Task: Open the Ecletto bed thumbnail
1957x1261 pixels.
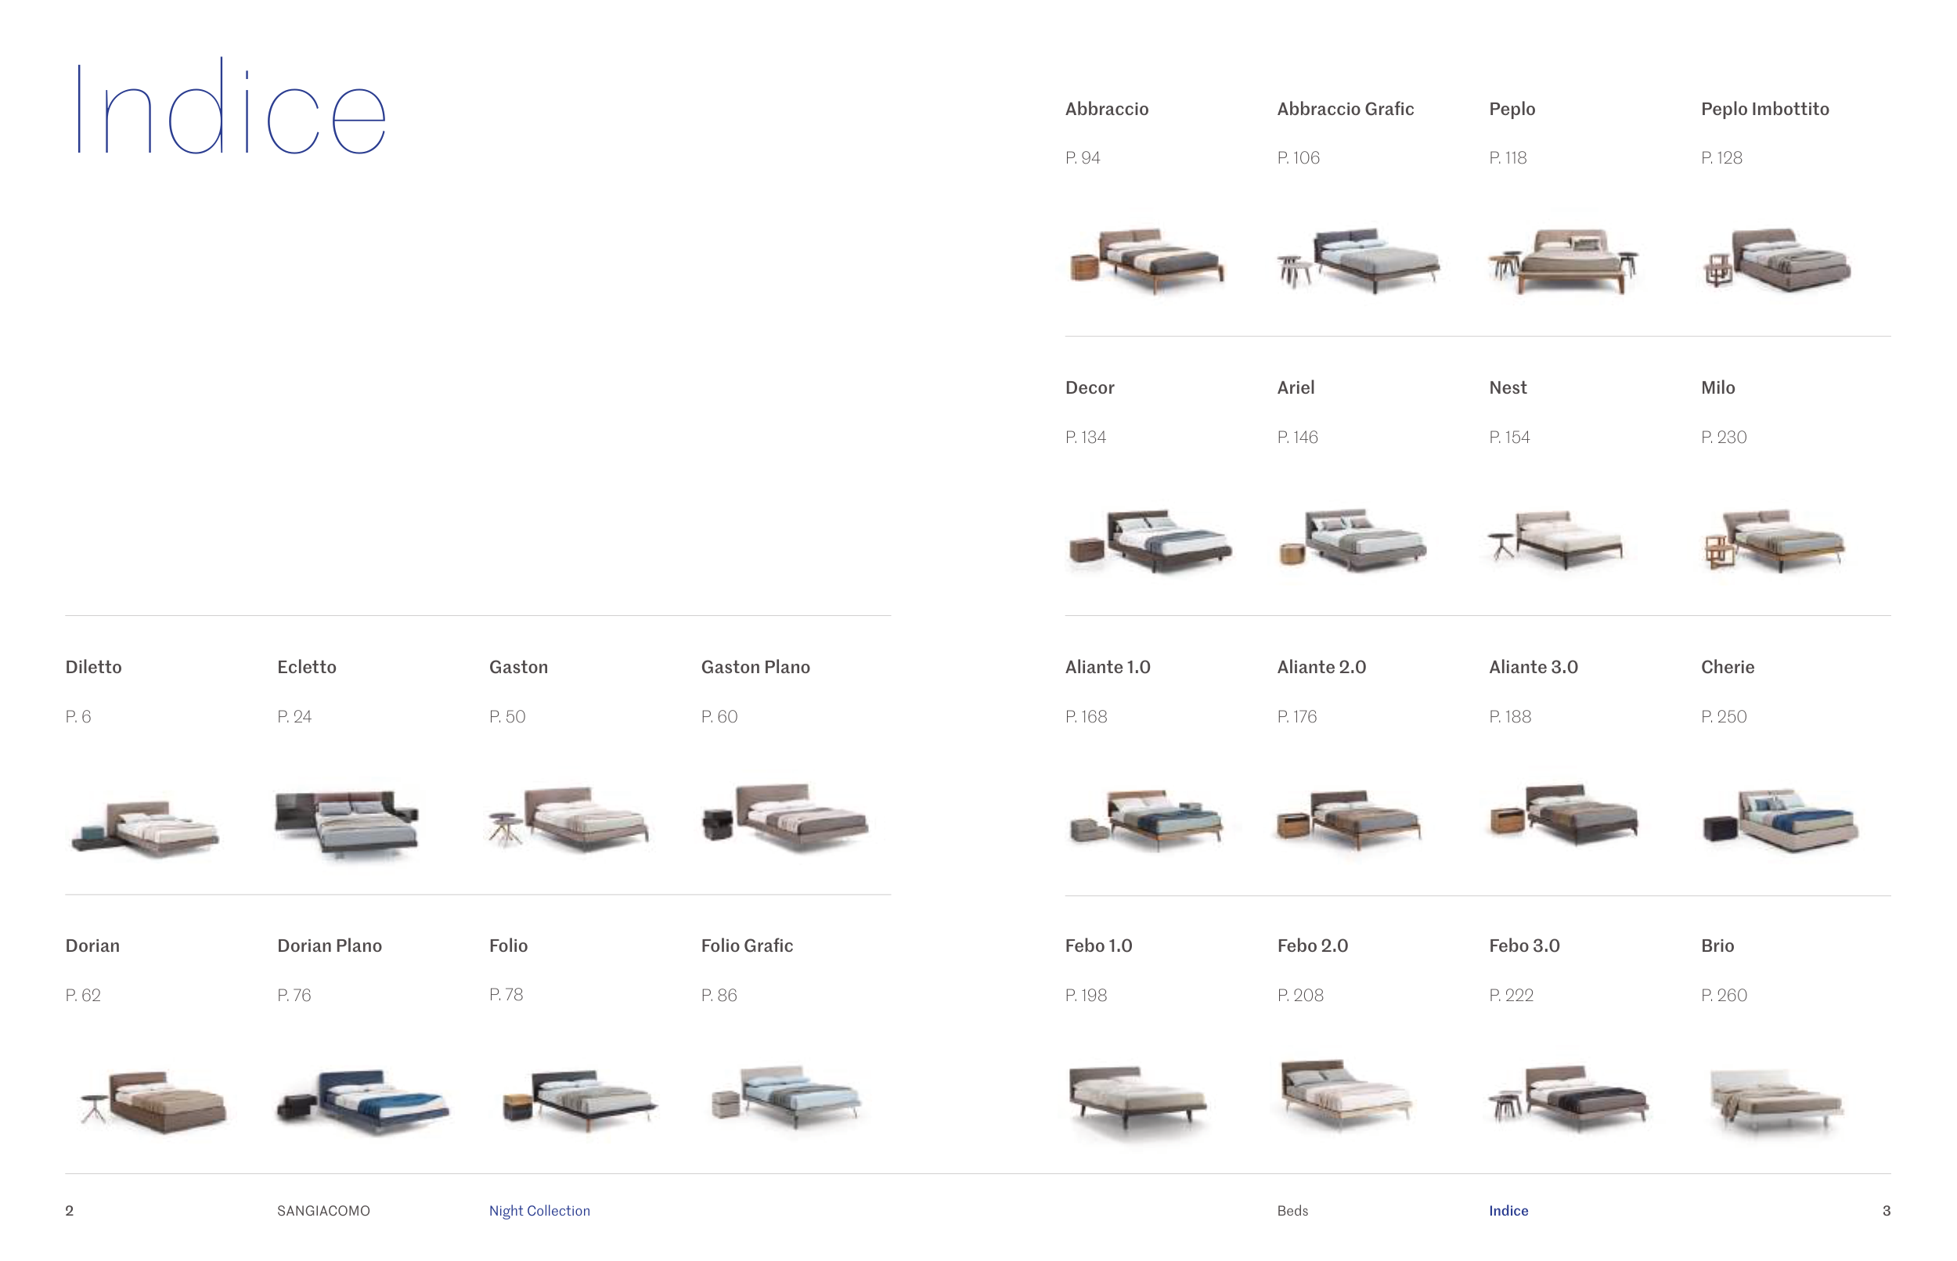Action: pyautogui.click(x=348, y=821)
